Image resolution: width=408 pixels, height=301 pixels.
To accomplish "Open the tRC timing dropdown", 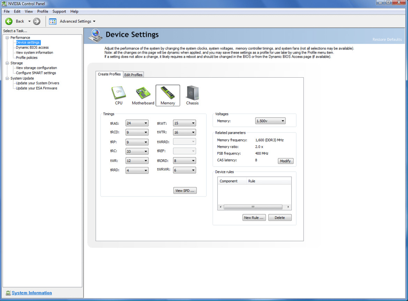I will (137, 151).
